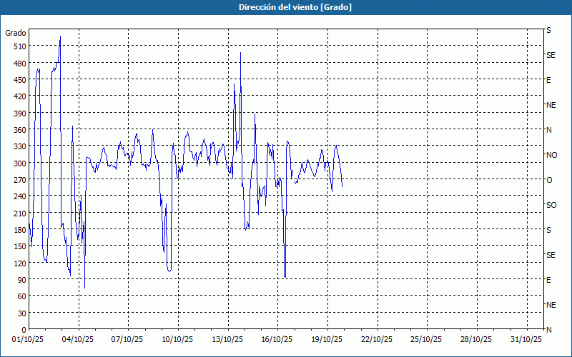Select the 'SO' compass direction label
572x357 pixels.
click(x=551, y=205)
